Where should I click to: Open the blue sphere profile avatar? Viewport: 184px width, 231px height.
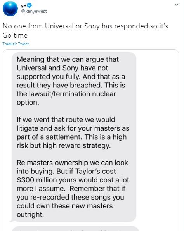[x=10, y=9]
